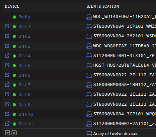Open Disk 10 settings link
The height and width of the screenshot is (137, 156).
(26, 114)
